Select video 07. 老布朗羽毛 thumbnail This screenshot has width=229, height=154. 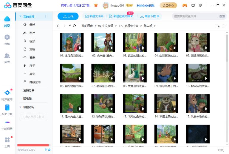[x=103, y=73]
